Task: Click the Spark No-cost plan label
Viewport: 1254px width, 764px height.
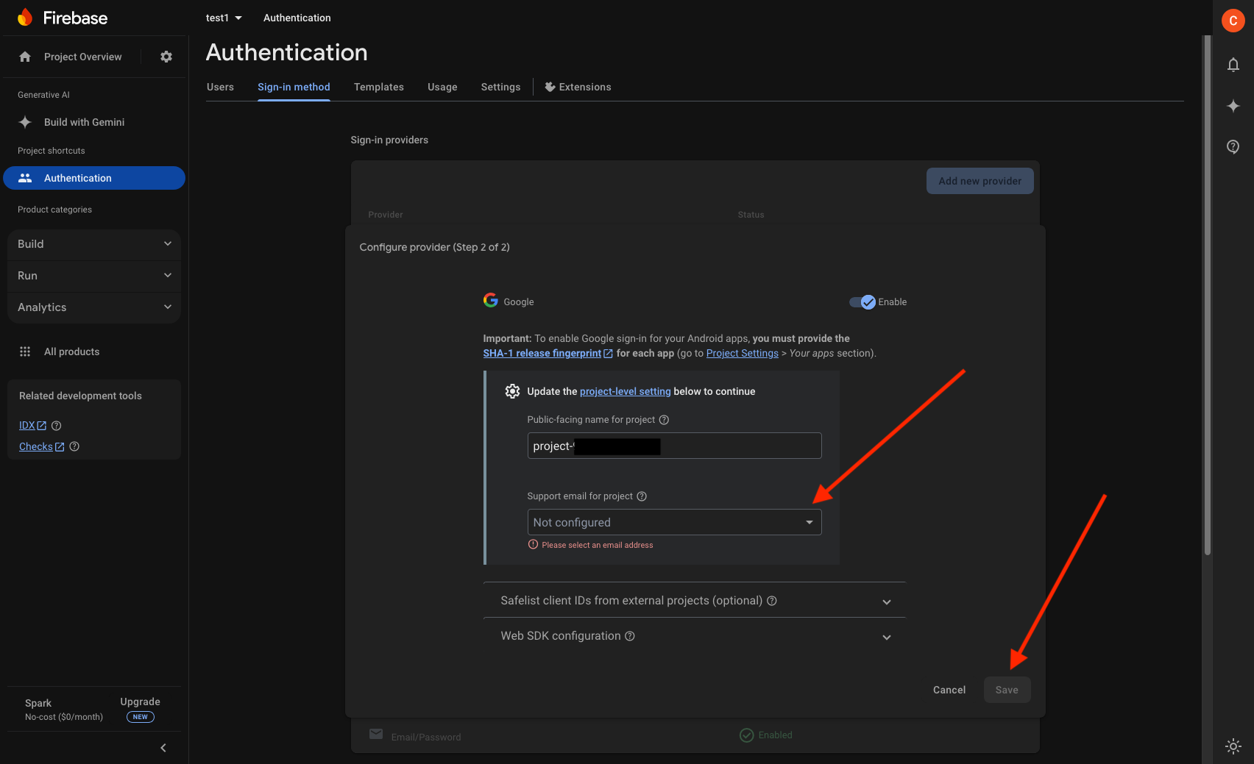Action: point(64,710)
